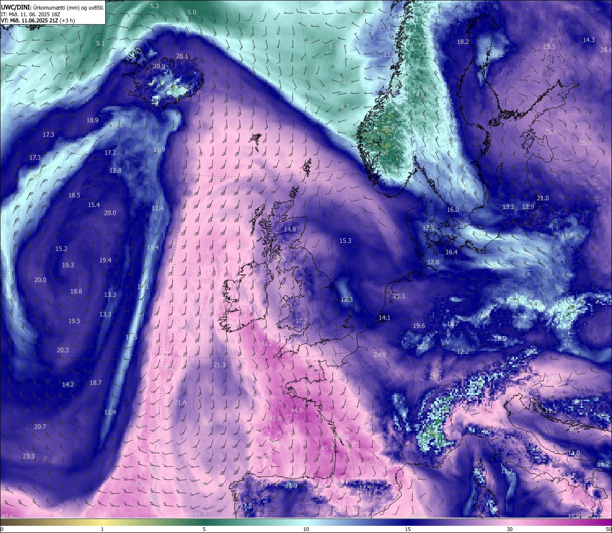Click the 15.2 value label

click(61, 249)
